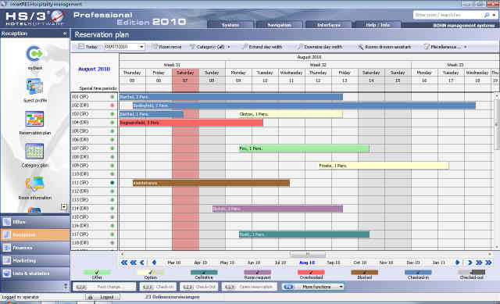Open the Reservation plan sidebar icon
The image size is (500, 304).
coord(34,119)
